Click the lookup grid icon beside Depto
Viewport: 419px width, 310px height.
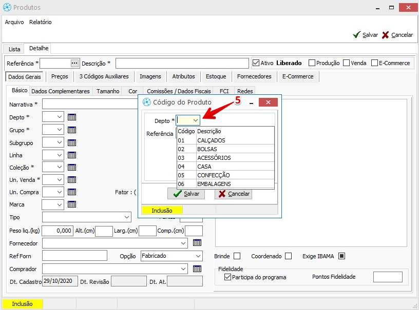72,117
